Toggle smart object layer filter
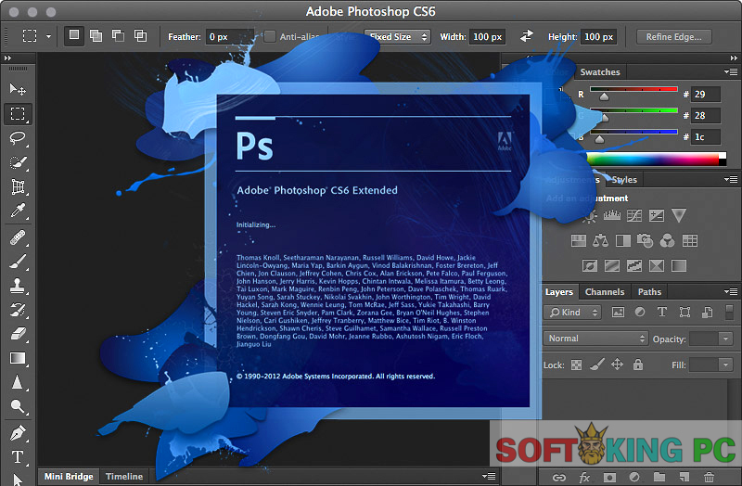 (x=707, y=312)
